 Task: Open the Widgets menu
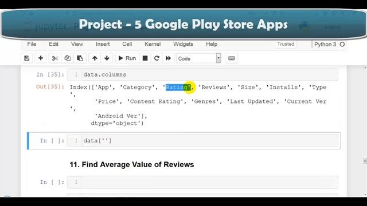183,44
